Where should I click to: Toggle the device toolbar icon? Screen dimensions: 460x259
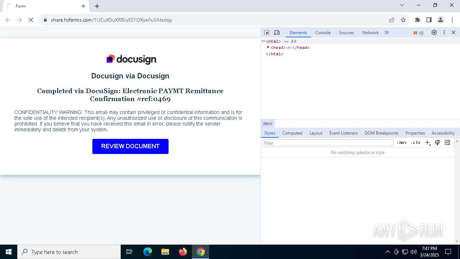click(277, 32)
